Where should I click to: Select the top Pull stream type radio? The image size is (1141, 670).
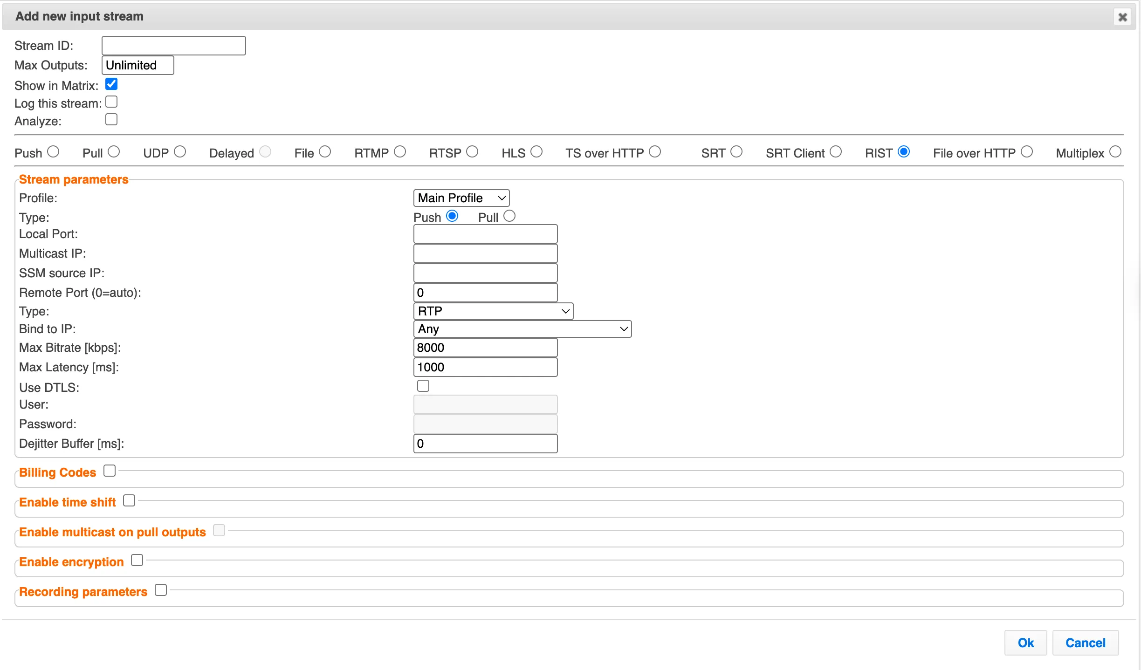[x=114, y=151]
